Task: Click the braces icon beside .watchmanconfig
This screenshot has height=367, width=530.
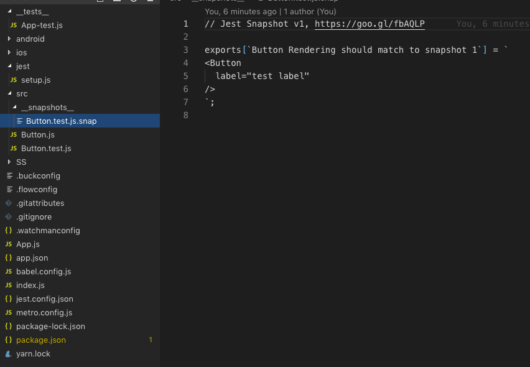Action: point(8,230)
